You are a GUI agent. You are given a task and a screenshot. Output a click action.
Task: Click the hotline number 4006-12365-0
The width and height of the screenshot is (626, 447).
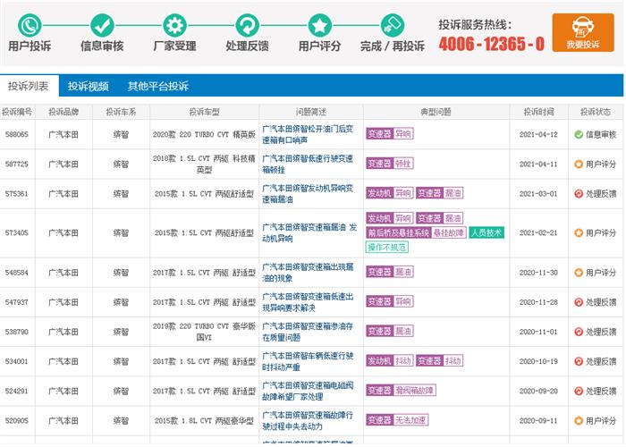(492, 44)
